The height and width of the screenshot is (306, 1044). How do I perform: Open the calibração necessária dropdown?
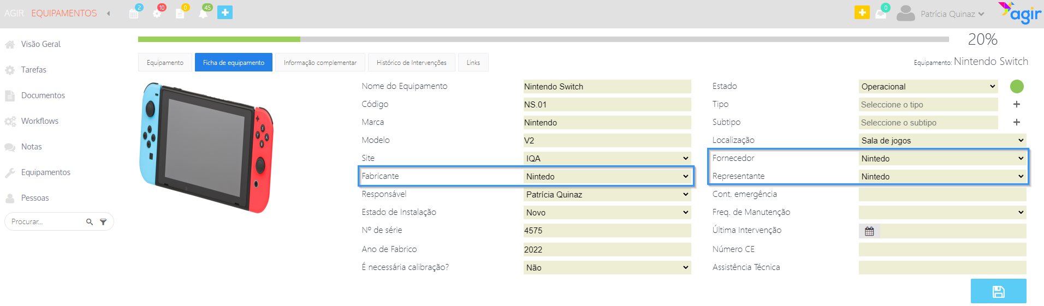pyautogui.click(x=607, y=267)
